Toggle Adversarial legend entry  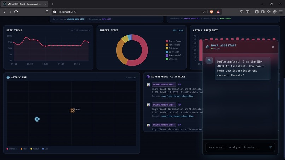[173, 55]
